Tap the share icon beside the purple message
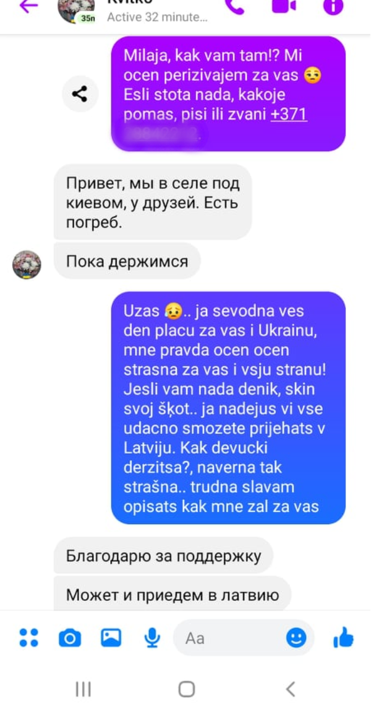The image size is (371, 712). [80, 94]
